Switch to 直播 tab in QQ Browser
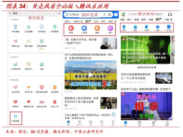 click(x=111, y=22)
